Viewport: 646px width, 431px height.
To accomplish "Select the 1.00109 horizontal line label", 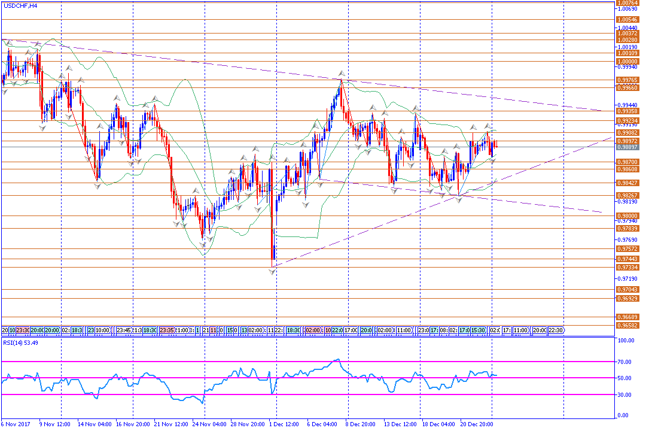I will (627, 53).
